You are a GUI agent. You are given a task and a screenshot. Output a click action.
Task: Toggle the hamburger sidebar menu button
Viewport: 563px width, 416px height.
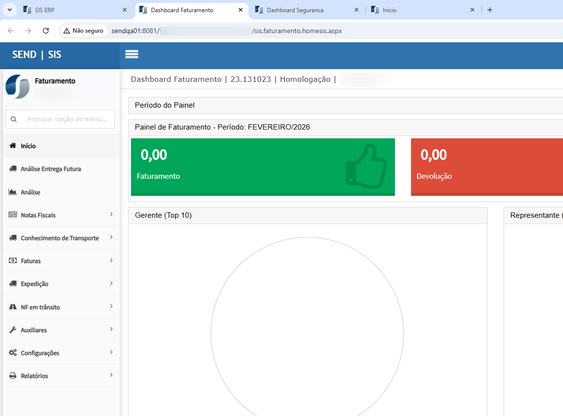[x=131, y=54]
